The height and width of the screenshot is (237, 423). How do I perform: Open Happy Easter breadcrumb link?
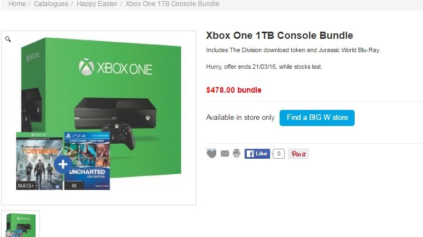coord(97,4)
